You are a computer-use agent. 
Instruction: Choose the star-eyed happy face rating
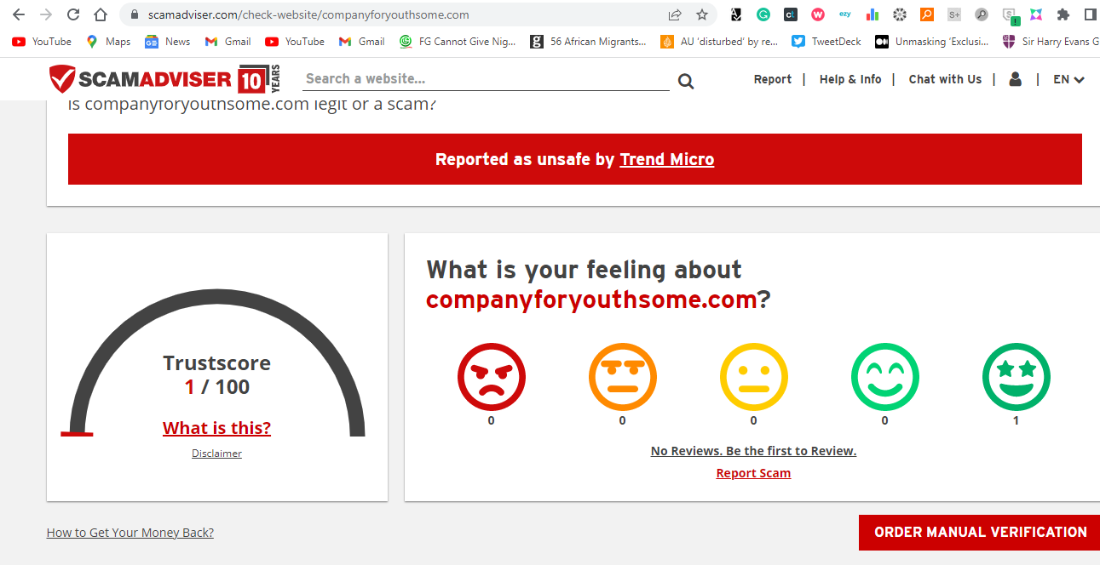click(1016, 377)
